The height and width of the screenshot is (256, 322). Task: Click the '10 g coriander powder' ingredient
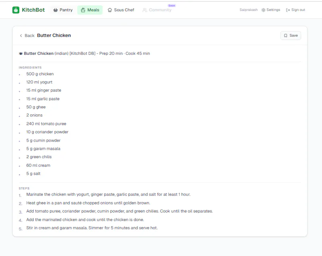(x=47, y=132)
